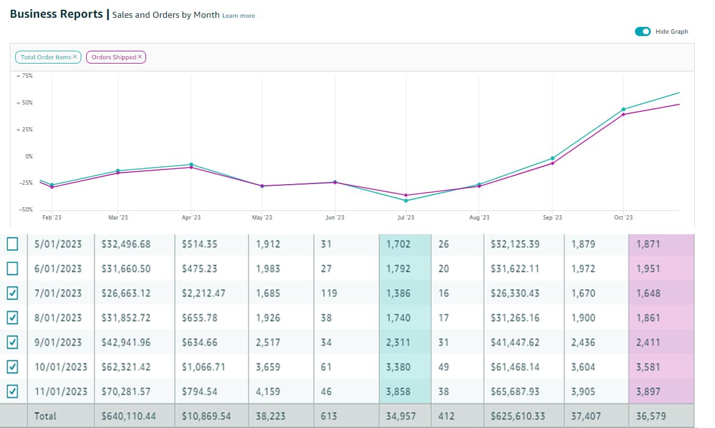This screenshot has width=715, height=428.
Task: Open the Learn more link
Action: point(238,16)
